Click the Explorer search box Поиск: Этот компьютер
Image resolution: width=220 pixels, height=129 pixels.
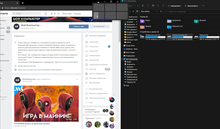(192, 12)
